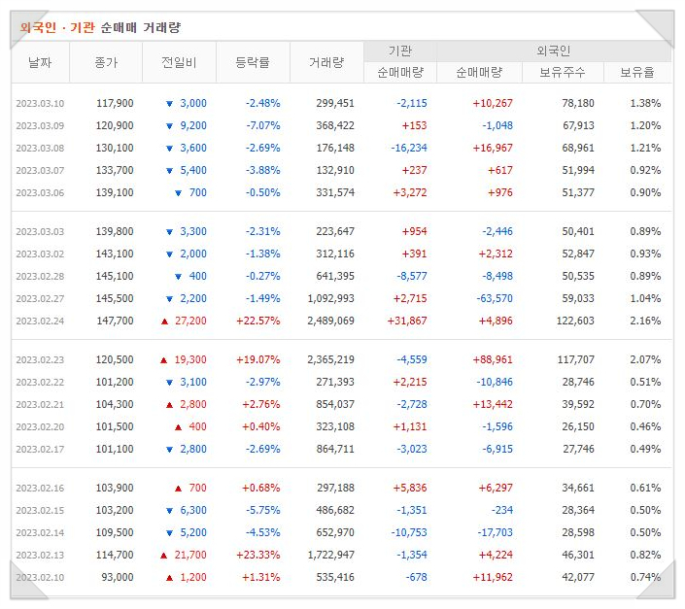Click holding ratio 1.38%
Image resolution: width=685 pixels, height=609 pixels.
645,104
